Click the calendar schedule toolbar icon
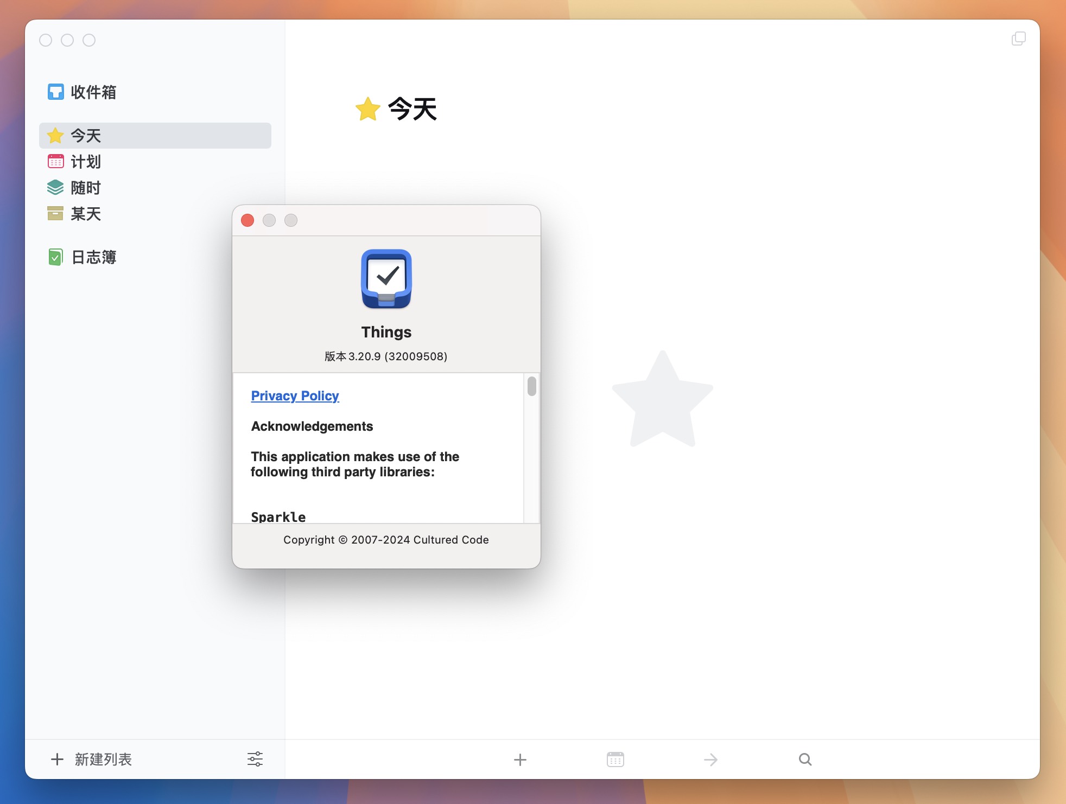 (615, 758)
